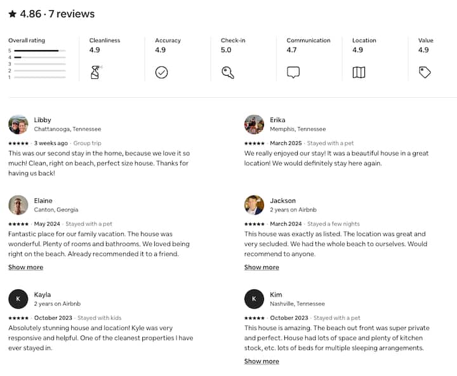Click the Check-in key icon
This screenshot has width=457, height=376.
point(227,72)
